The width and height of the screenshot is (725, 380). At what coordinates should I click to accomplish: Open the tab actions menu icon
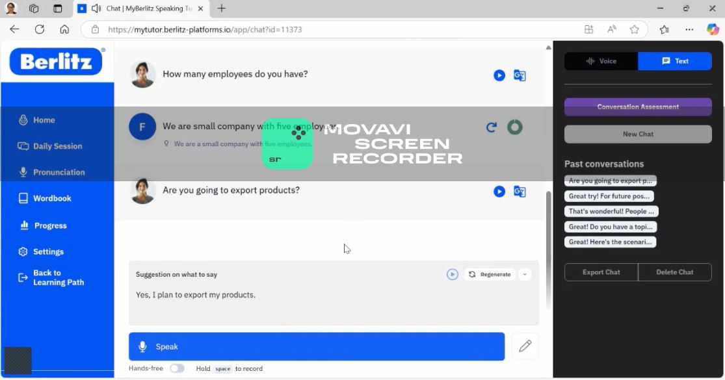(57, 8)
